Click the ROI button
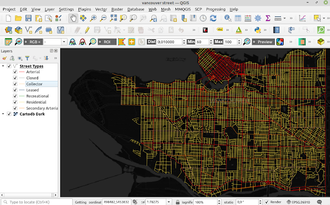The image size is (330, 205). pyautogui.click(x=107, y=42)
